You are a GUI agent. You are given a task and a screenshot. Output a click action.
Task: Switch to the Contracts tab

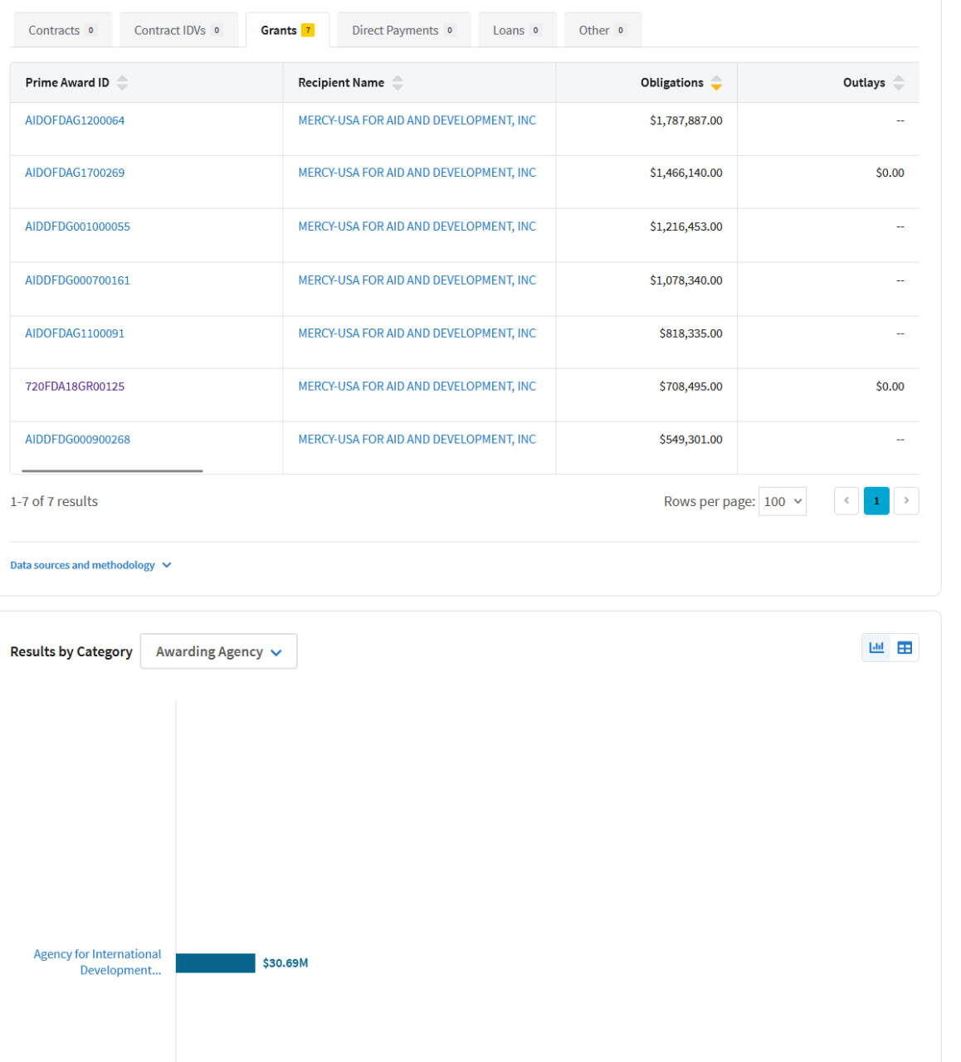pyautogui.click(x=62, y=30)
